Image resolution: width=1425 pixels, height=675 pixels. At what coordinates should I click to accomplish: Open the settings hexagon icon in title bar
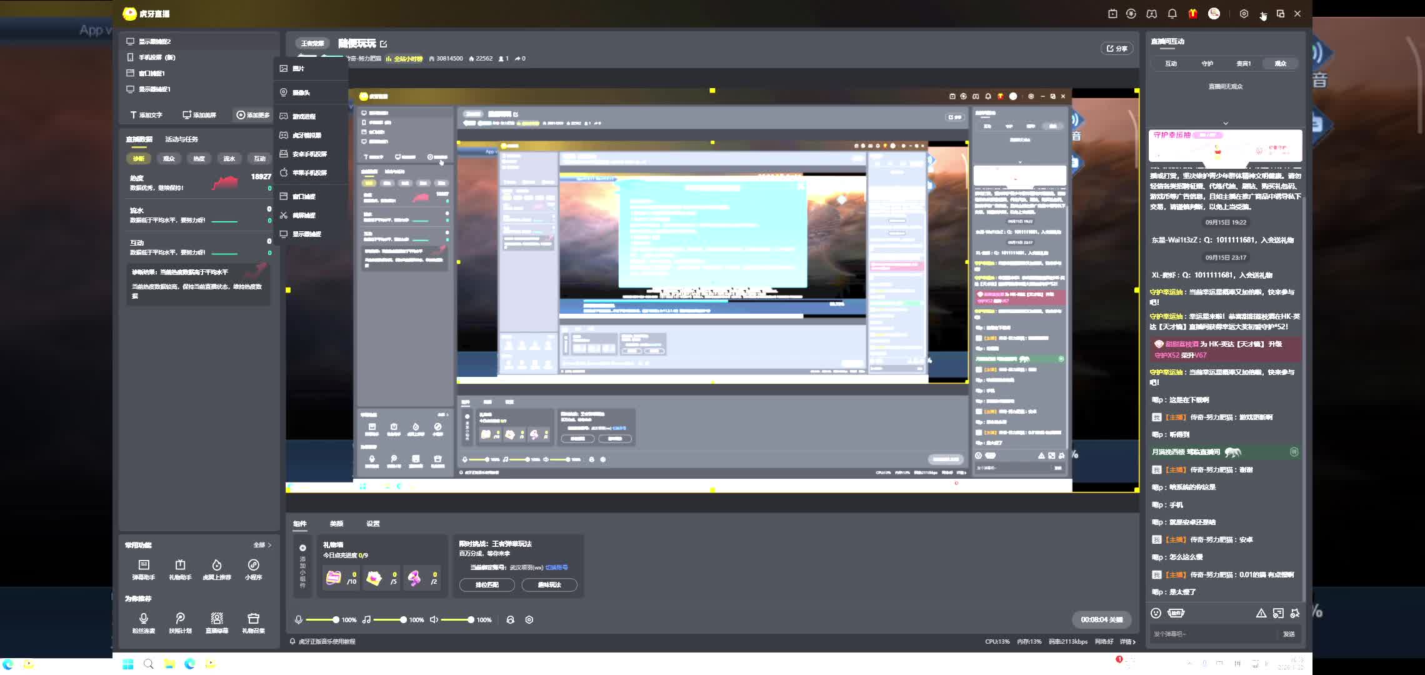[1244, 14]
